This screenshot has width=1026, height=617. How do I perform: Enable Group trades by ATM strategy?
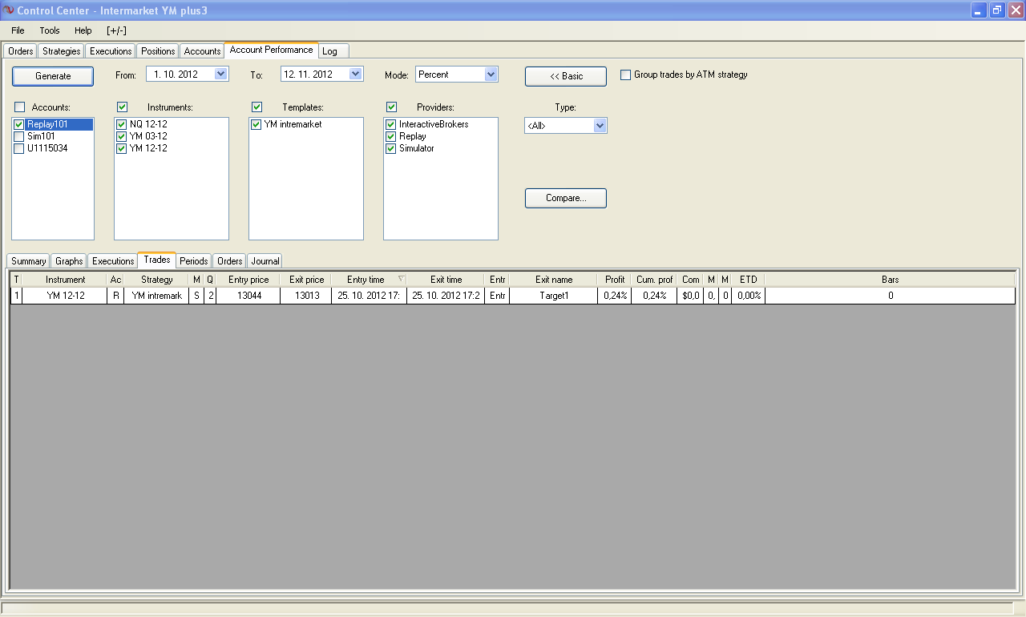pos(626,75)
